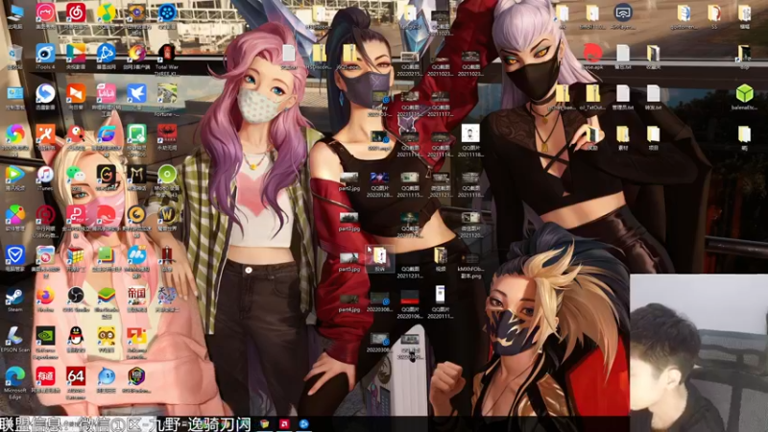The width and height of the screenshot is (768, 432).
Task: Launch the green balenaEtcher cube icon
Action: point(744,93)
